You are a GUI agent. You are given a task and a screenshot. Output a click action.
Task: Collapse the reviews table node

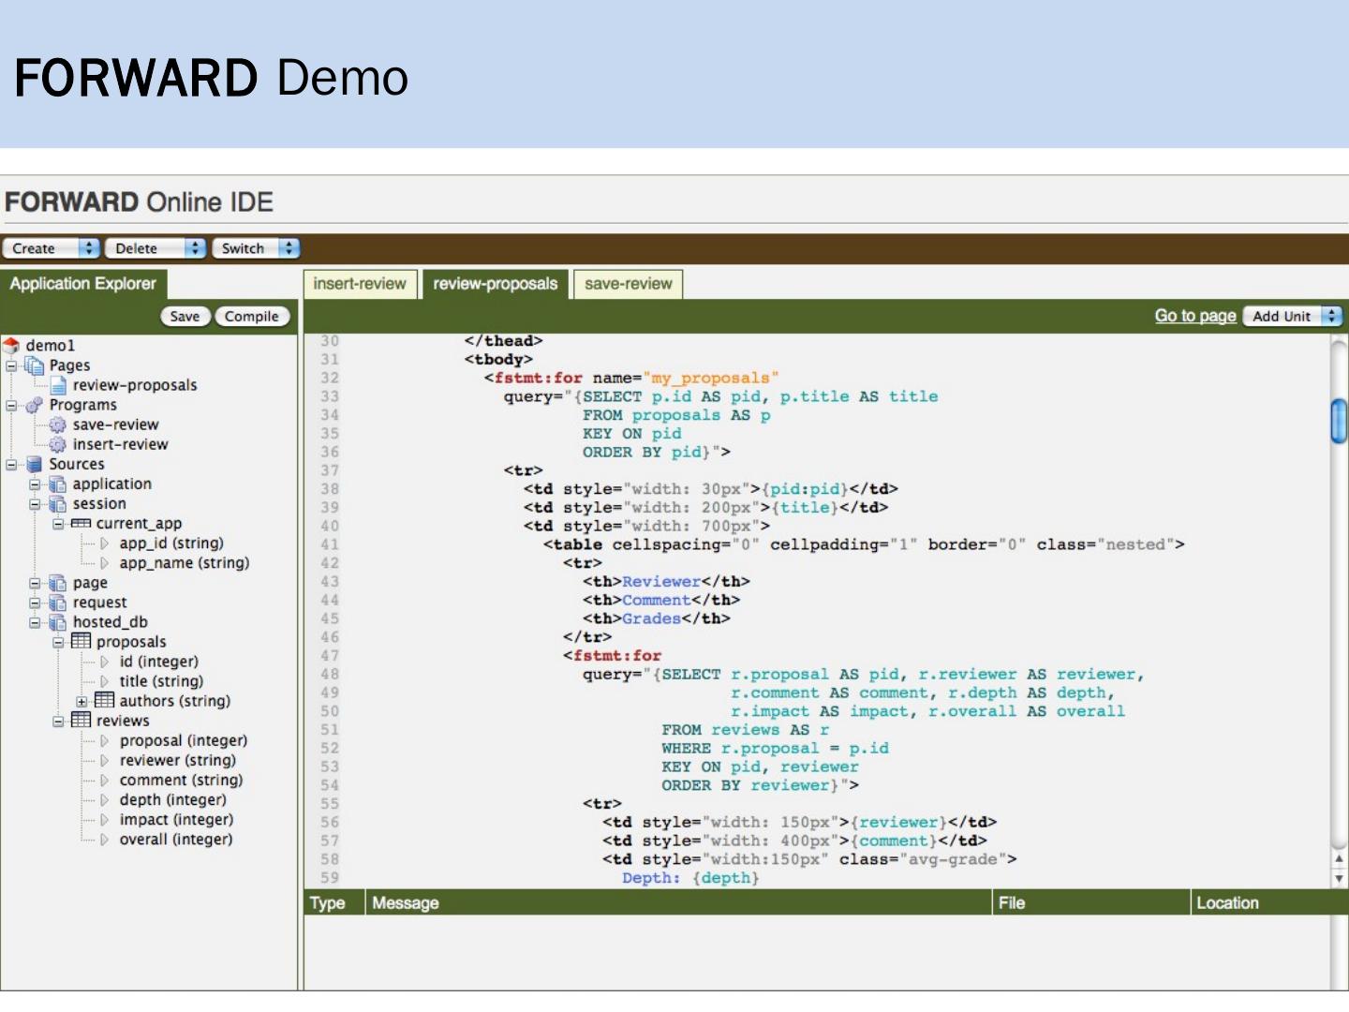(x=58, y=721)
